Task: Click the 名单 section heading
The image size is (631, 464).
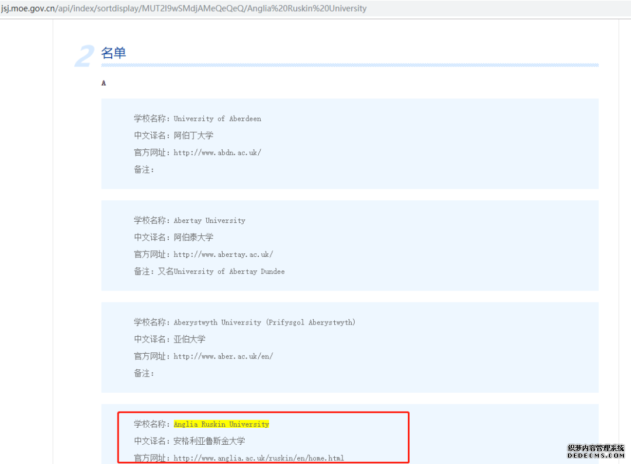Action: coord(113,53)
